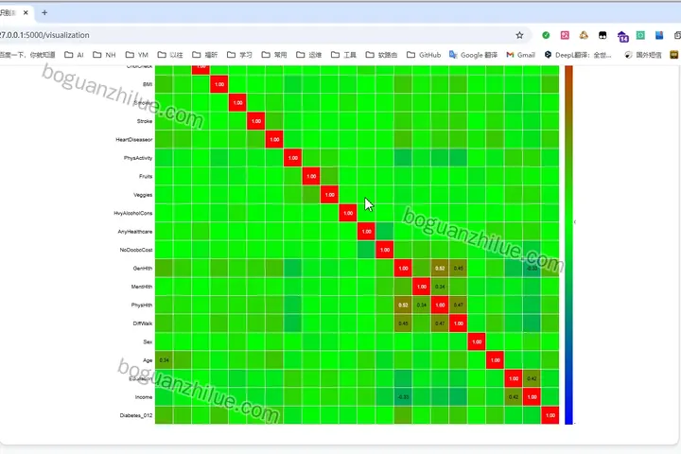Open the black mask extension icon

tap(602, 35)
